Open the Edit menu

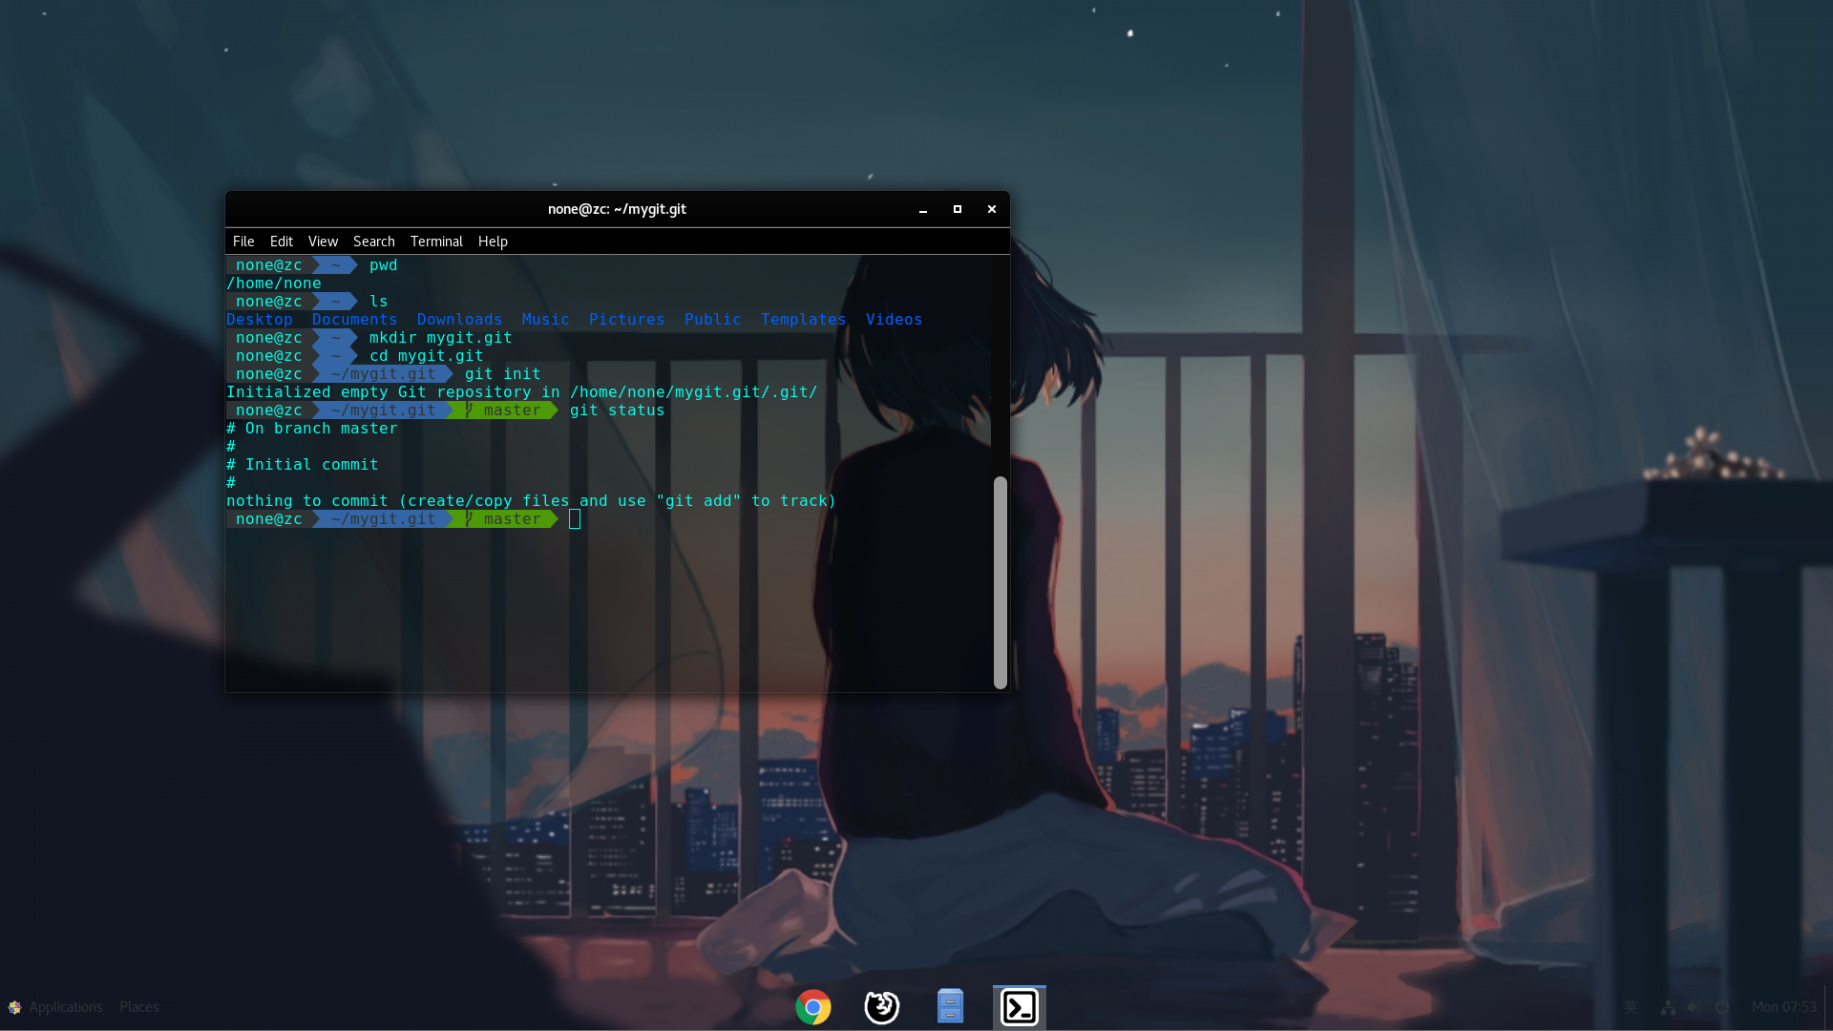click(x=281, y=241)
